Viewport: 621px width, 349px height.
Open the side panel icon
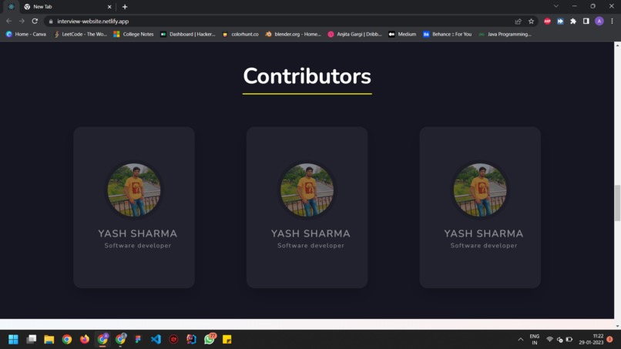[586, 21]
